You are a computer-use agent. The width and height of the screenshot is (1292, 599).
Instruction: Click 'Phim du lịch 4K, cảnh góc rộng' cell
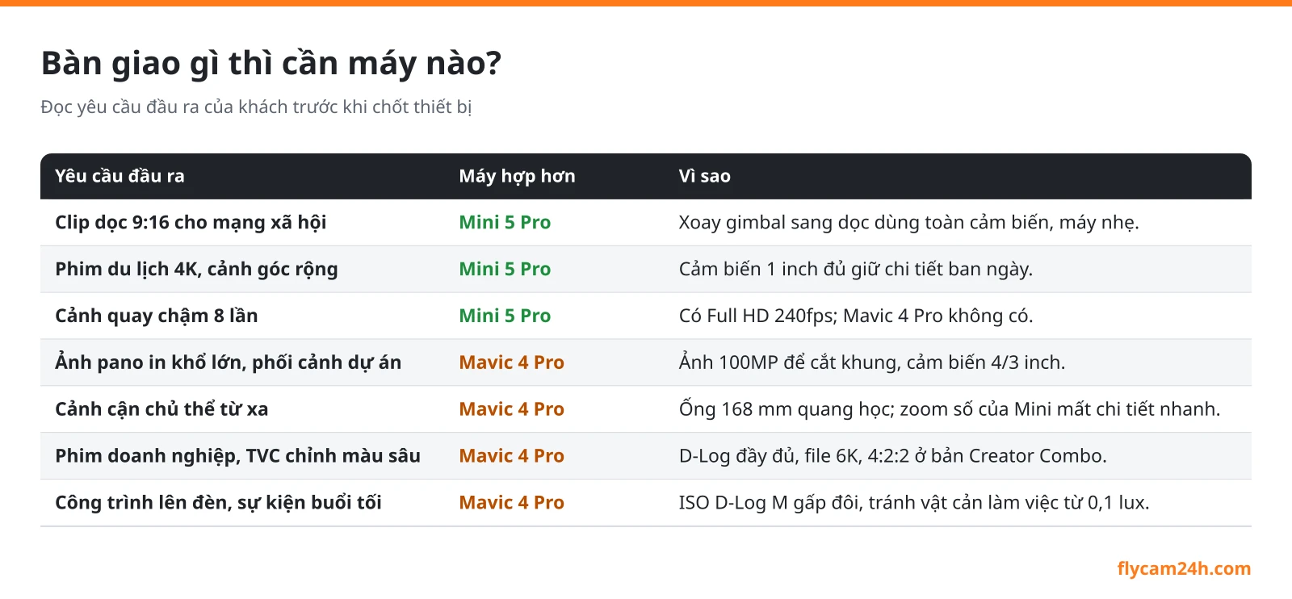[x=196, y=270]
